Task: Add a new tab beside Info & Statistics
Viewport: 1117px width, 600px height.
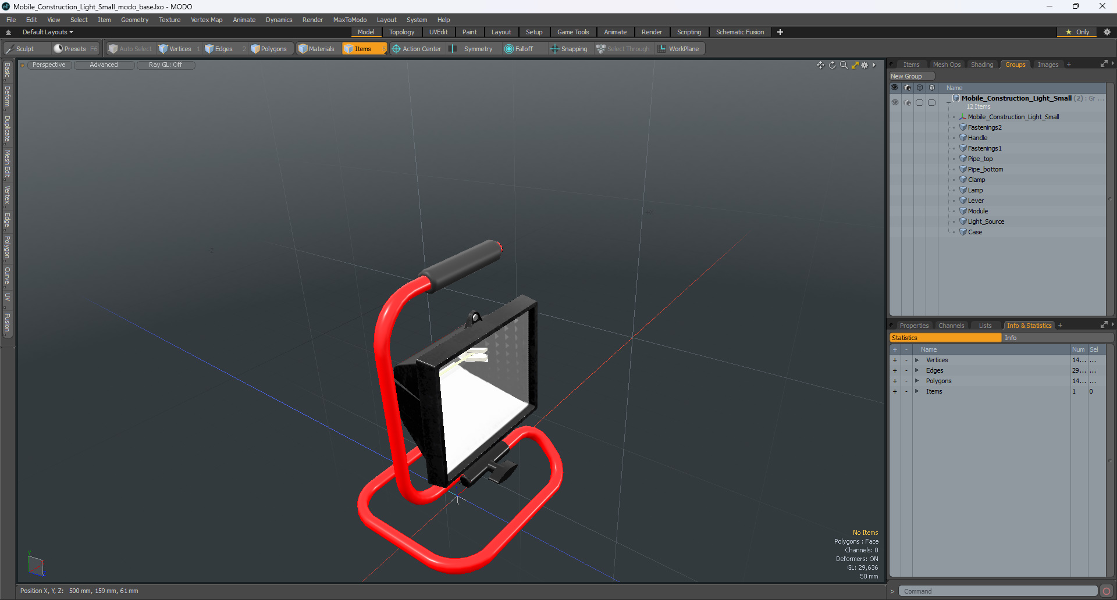Action: [1060, 326]
